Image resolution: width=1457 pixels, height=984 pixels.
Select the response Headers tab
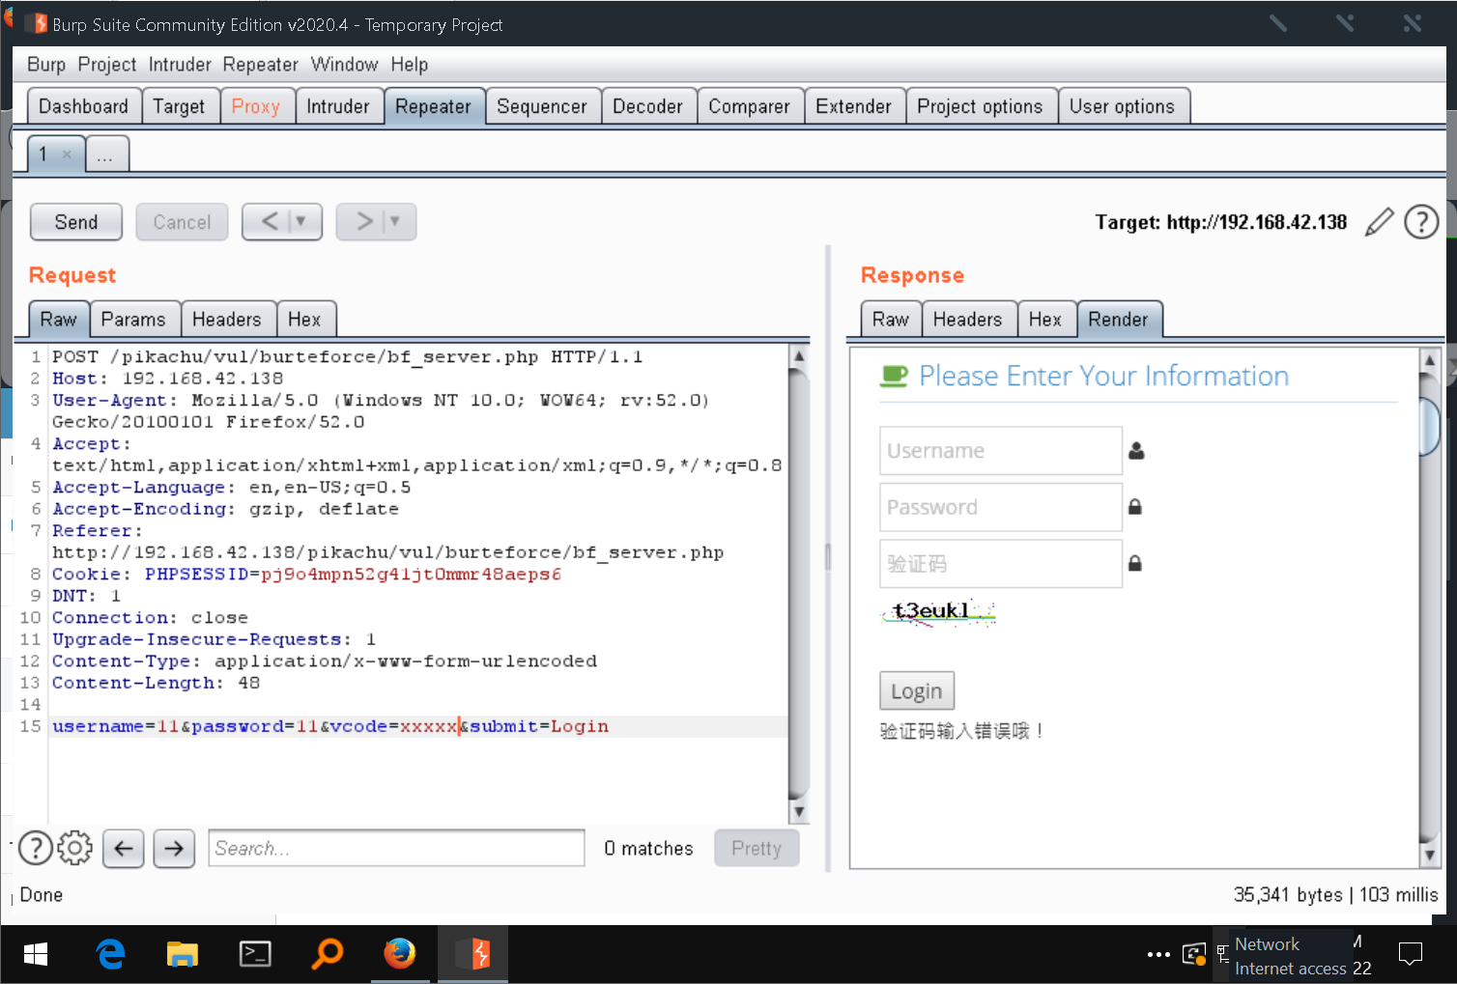[968, 320]
